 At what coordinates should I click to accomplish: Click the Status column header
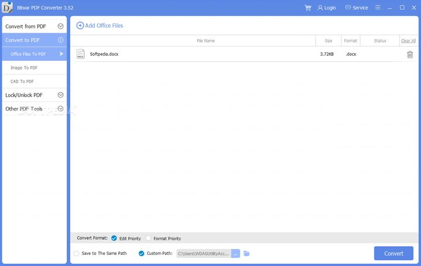click(380, 41)
